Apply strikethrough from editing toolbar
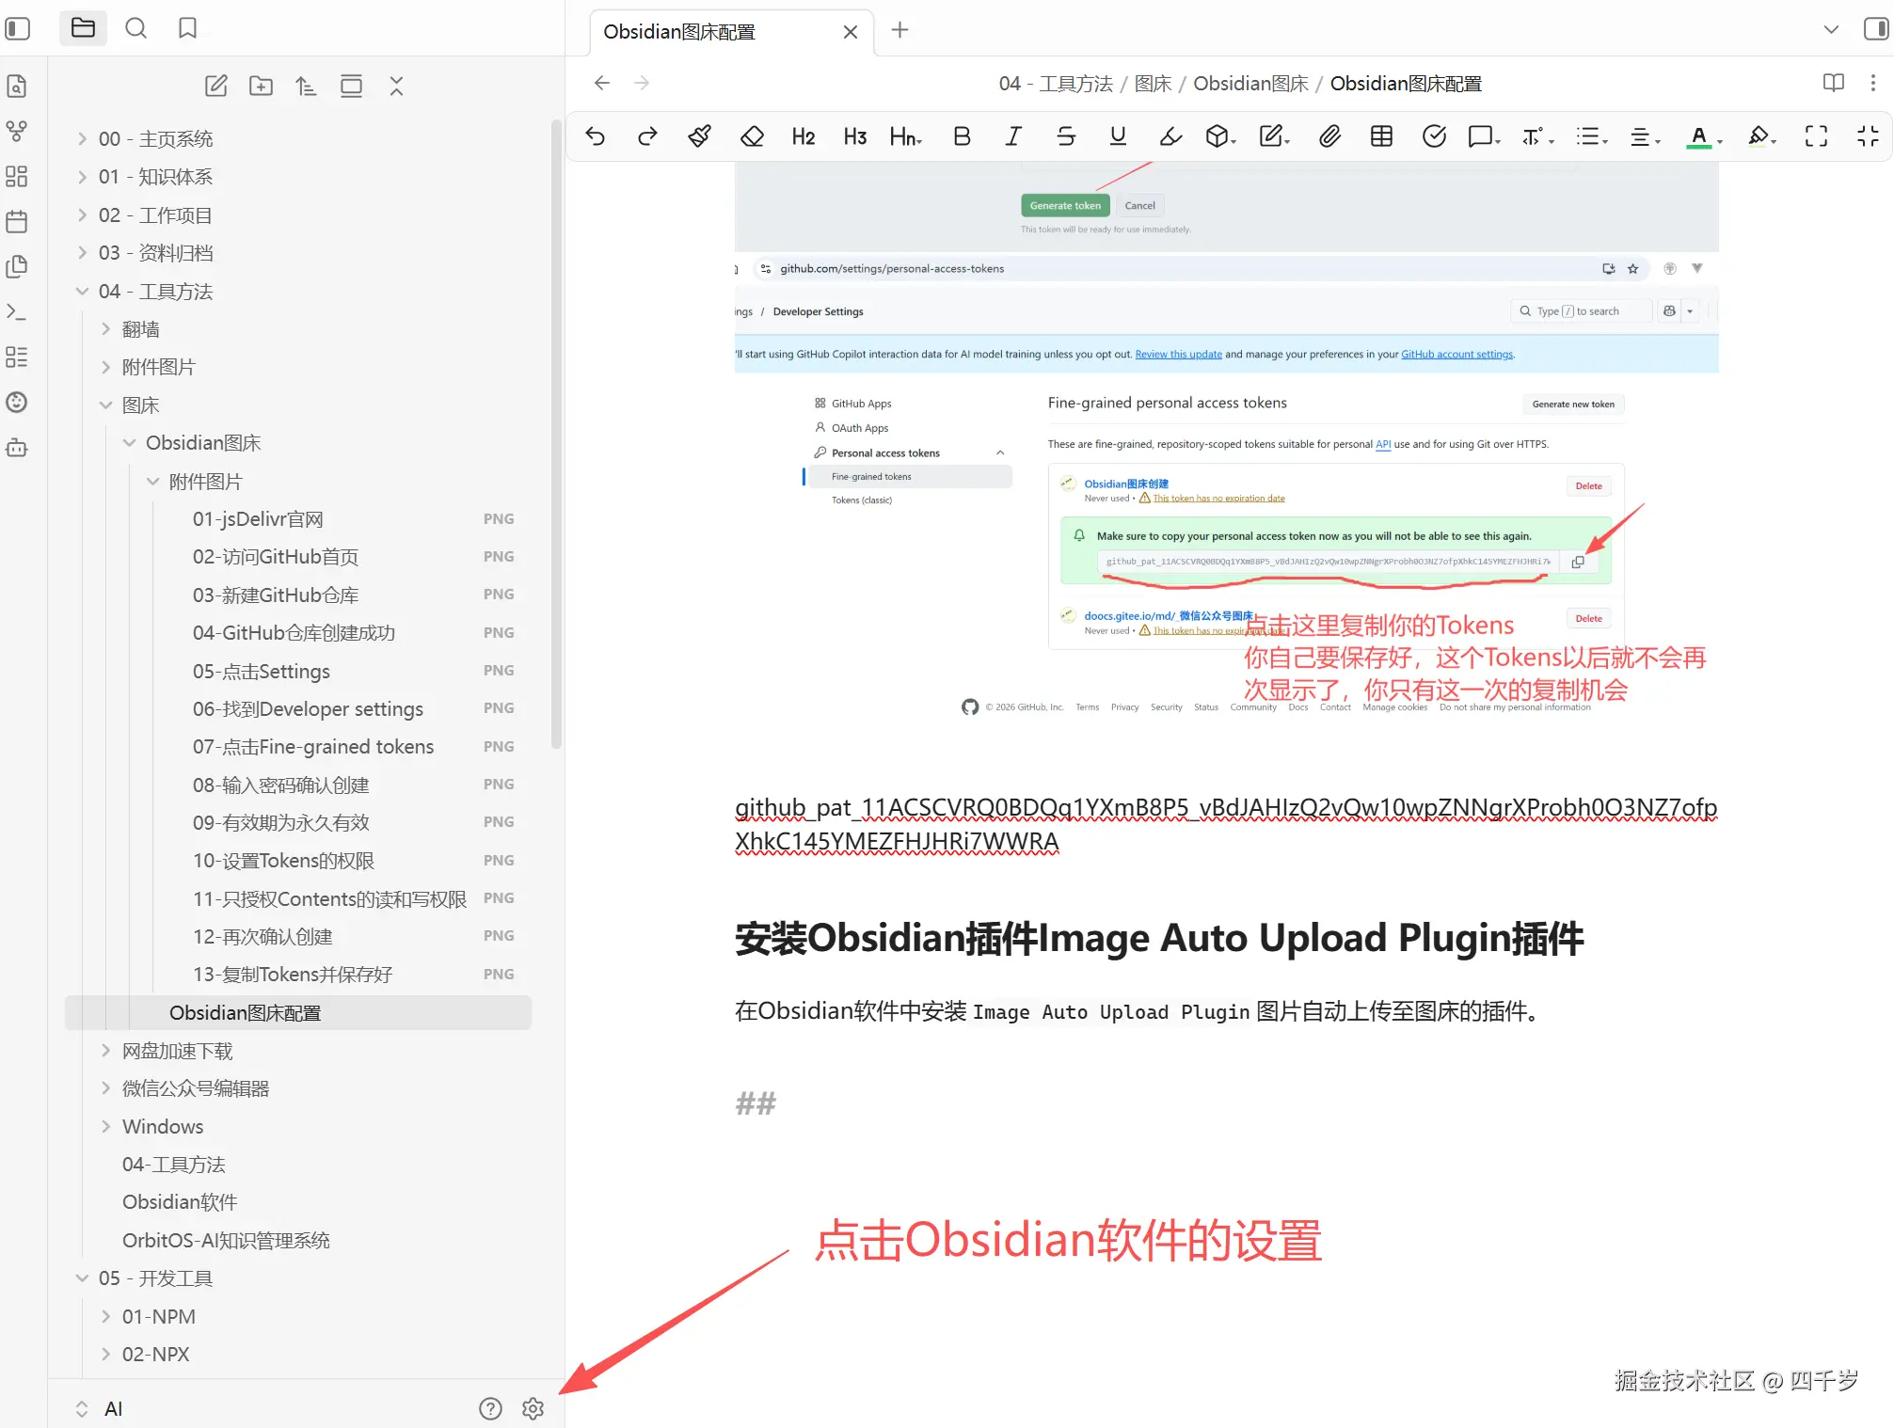Screen dimensions: 1894x1428 click(x=1065, y=136)
